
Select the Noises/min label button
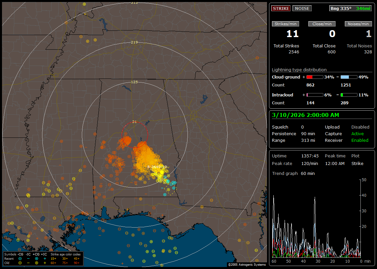(x=358, y=24)
